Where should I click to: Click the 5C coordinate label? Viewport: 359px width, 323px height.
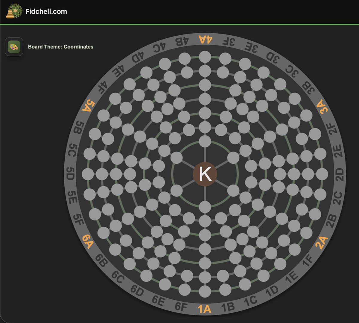click(72, 150)
